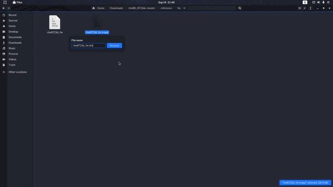333x187 pixels.
Task: Navigate to Home in the path bar
Action: 98,8
